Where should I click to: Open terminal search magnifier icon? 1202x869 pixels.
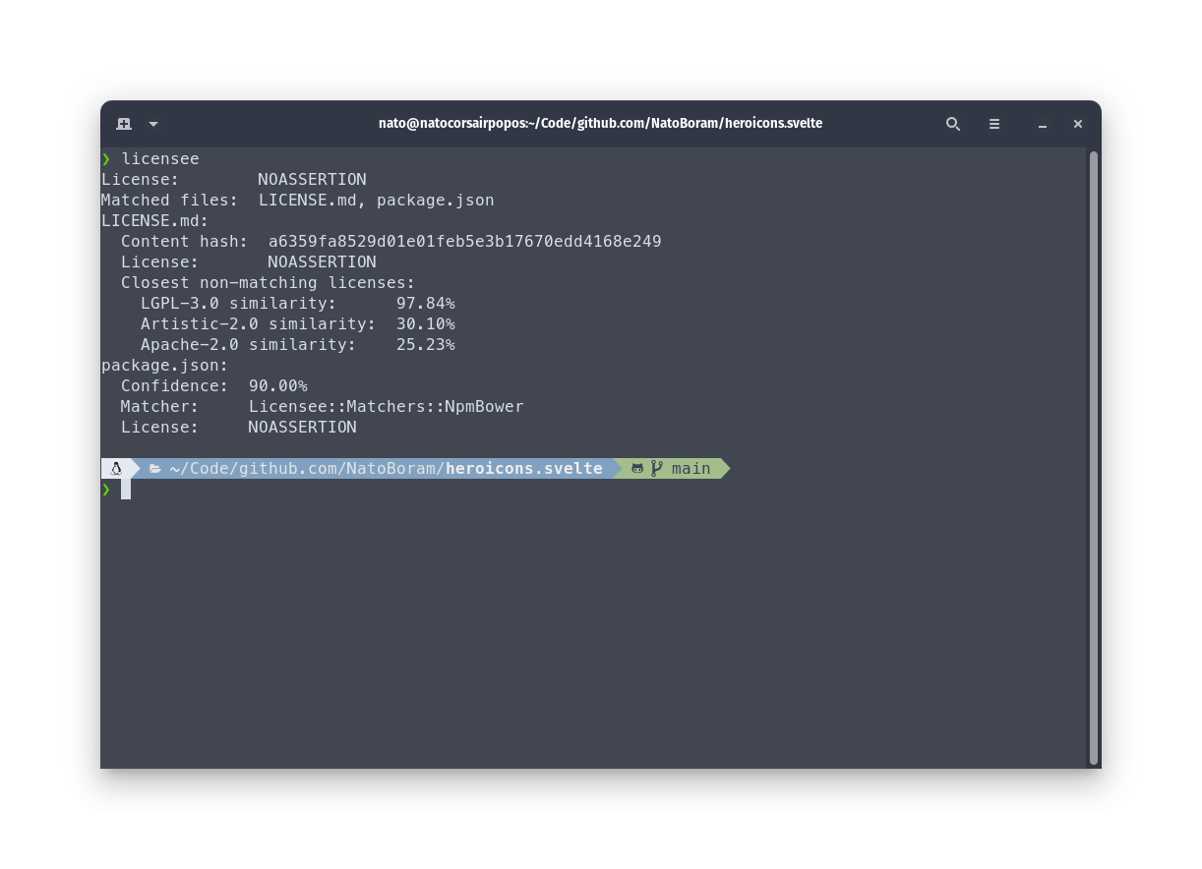point(953,124)
